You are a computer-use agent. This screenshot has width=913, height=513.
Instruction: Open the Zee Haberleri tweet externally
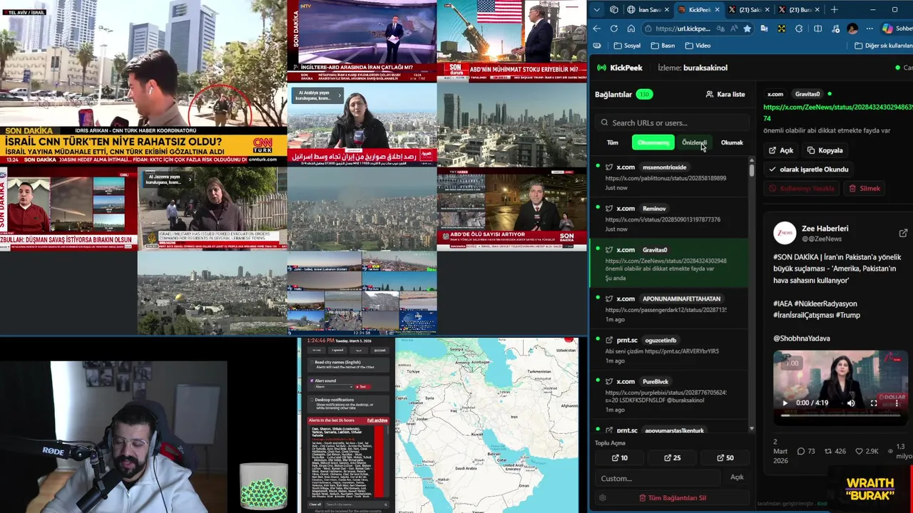click(903, 233)
